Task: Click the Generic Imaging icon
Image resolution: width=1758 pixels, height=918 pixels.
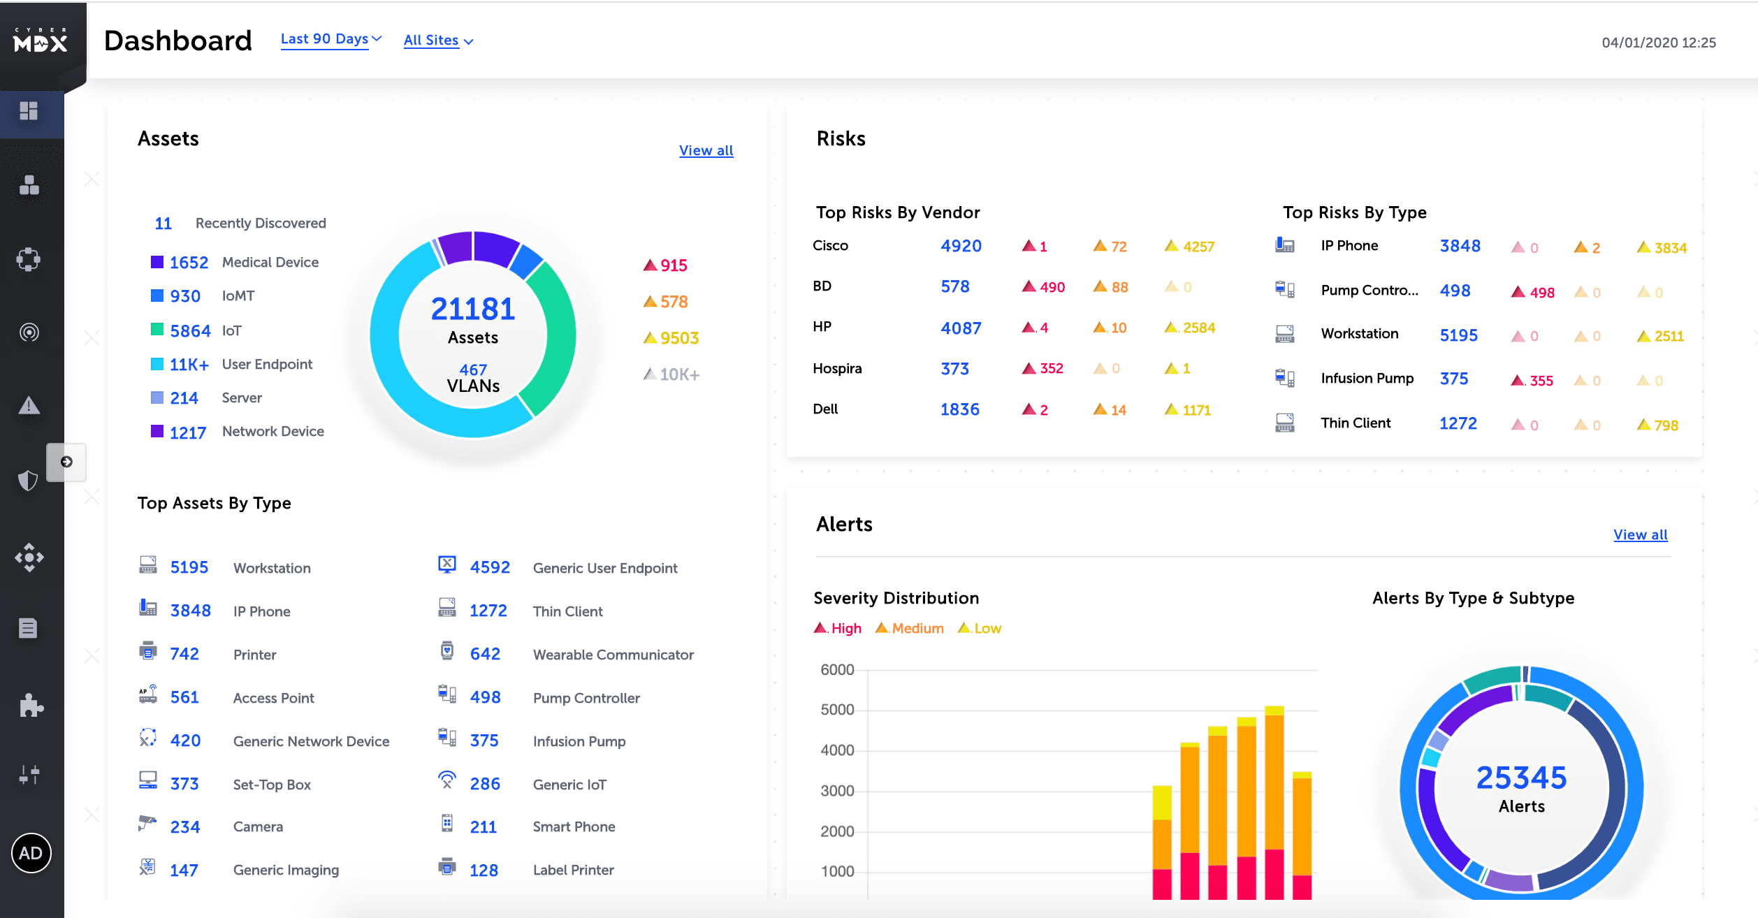Action: (x=147, y=867)
